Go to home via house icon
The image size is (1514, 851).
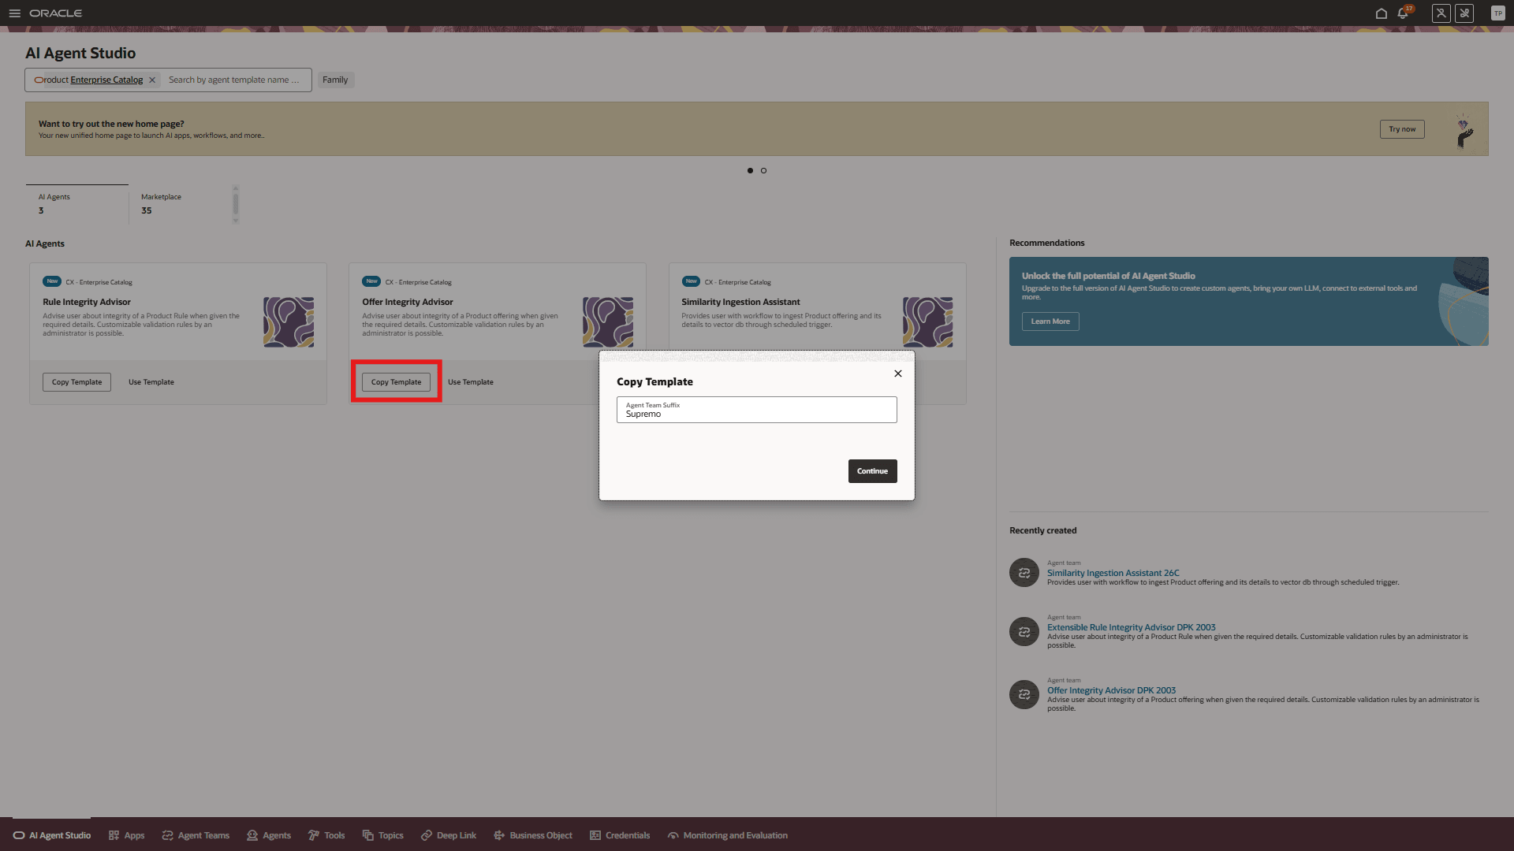1381,13
